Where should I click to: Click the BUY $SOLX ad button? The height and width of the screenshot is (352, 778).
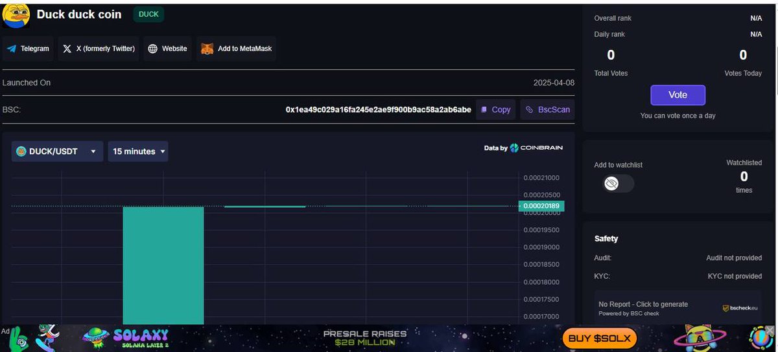click(599, 338)
